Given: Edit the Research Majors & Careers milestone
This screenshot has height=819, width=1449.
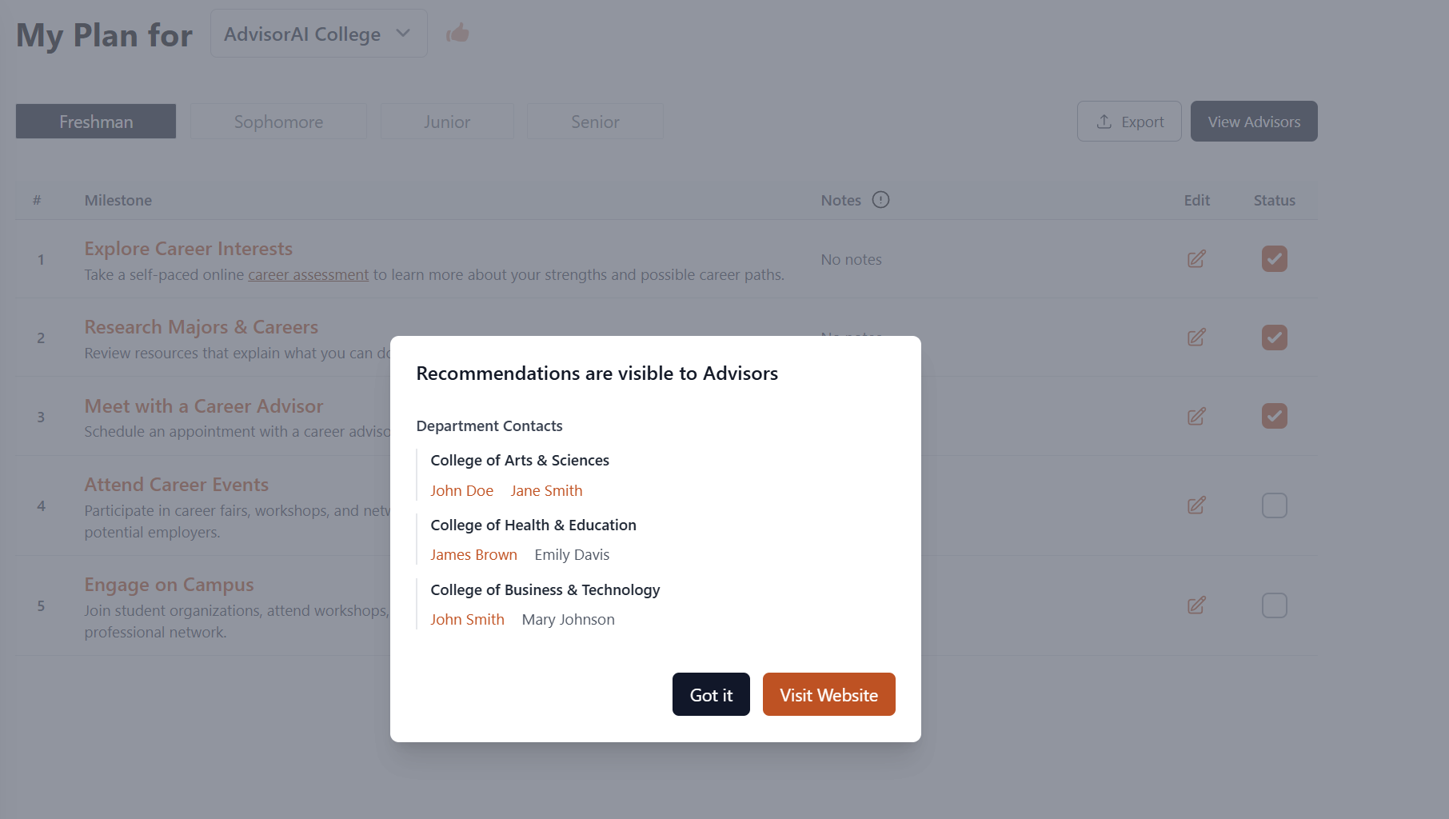Looking at the screenshot, I should 1196,338.
